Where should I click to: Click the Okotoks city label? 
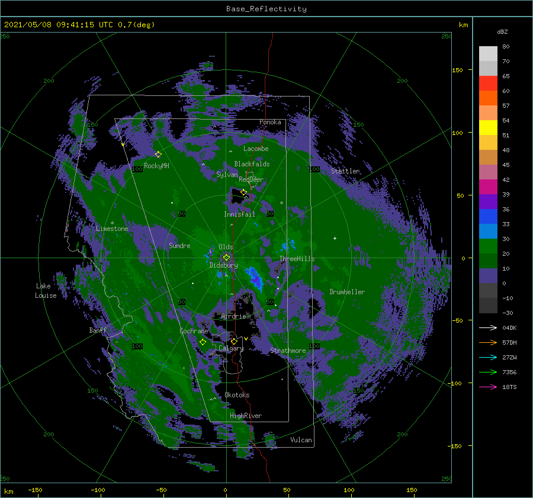[237, 395]
